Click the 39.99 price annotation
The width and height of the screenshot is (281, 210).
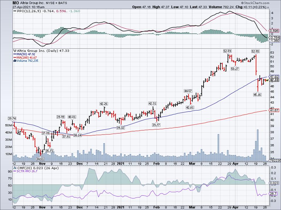point(61,117)
